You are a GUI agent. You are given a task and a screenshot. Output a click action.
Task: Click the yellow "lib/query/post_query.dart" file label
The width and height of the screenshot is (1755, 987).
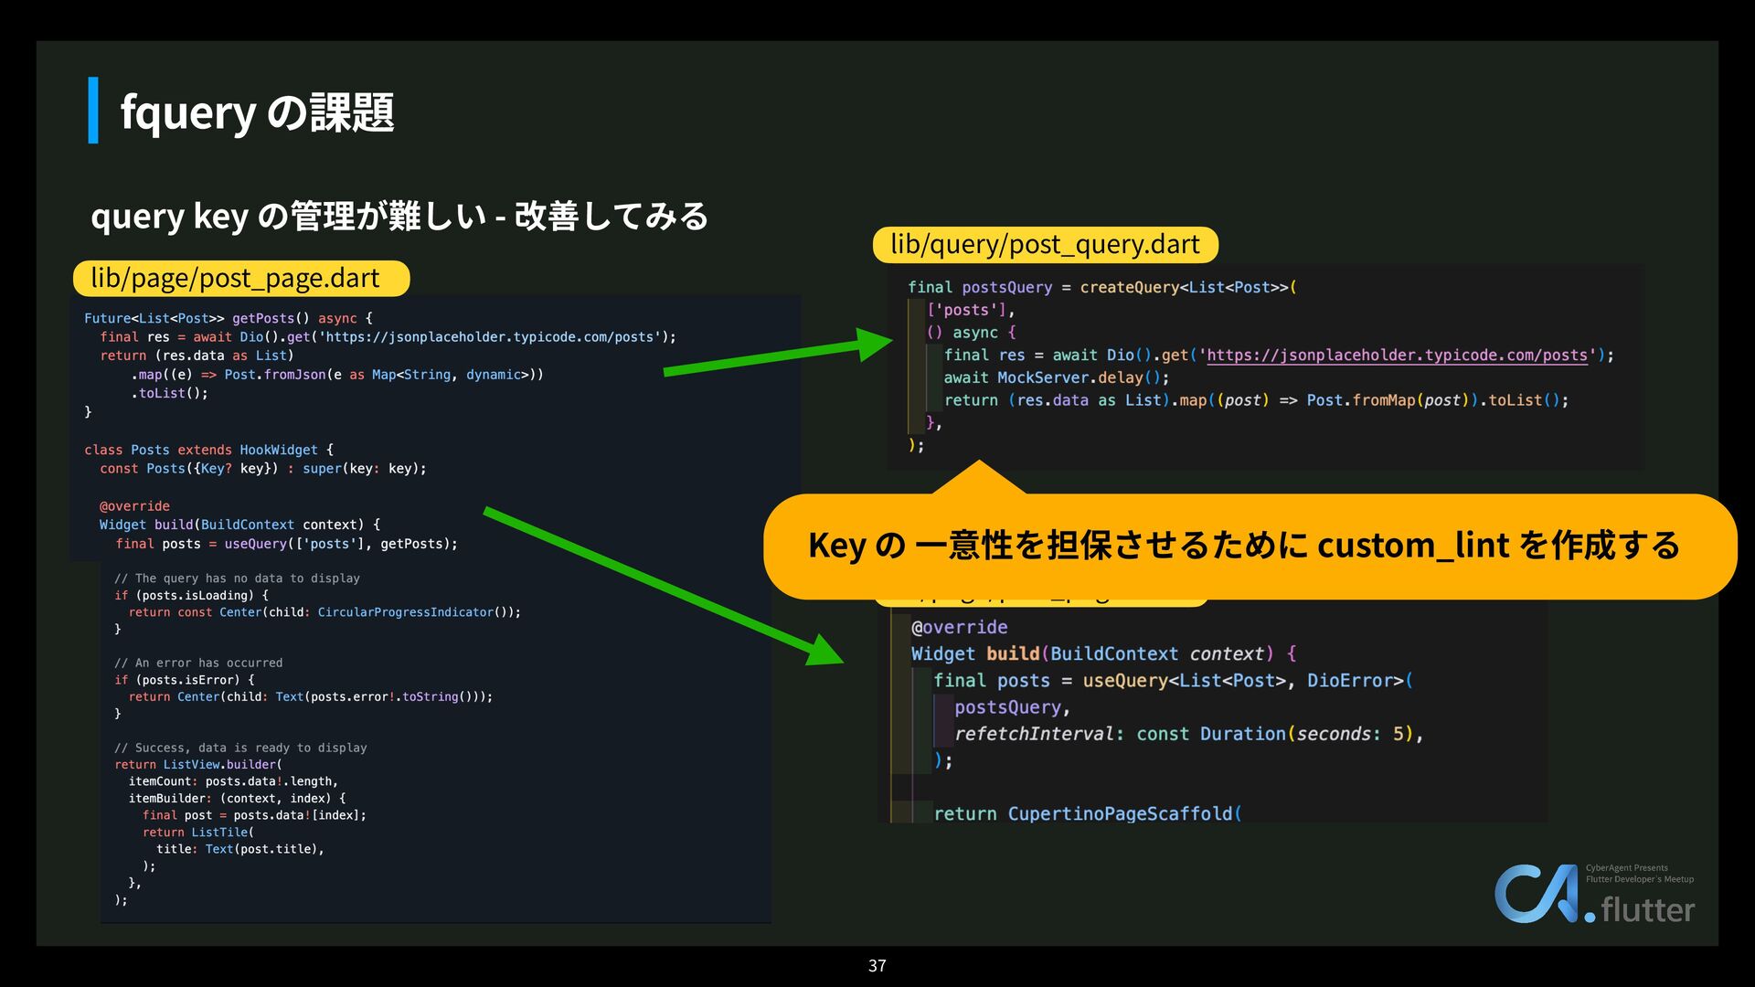click(x=1046, y=244)
